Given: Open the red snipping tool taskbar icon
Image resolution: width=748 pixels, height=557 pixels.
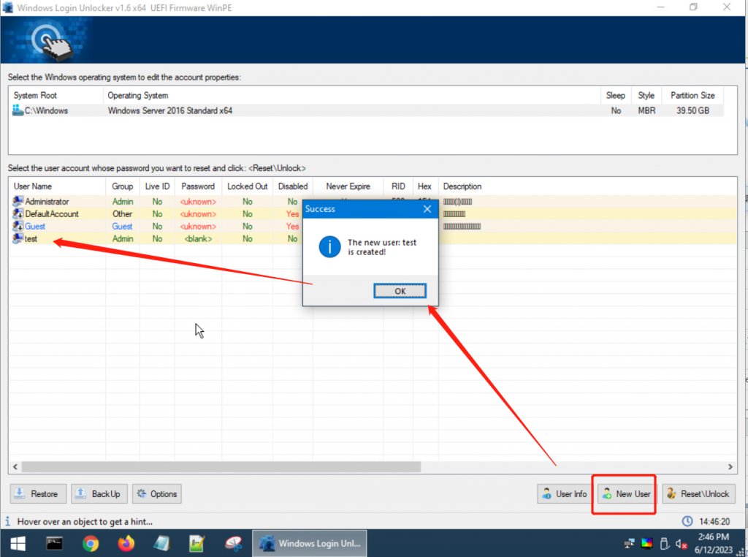Looking at the screenshot, I should tap(233, 543).
